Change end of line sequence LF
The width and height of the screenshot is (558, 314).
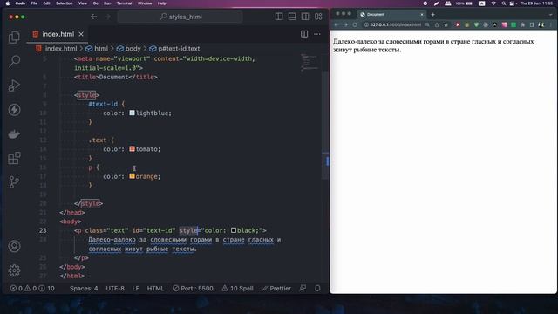pyautogui.click(x=136, y=289)
